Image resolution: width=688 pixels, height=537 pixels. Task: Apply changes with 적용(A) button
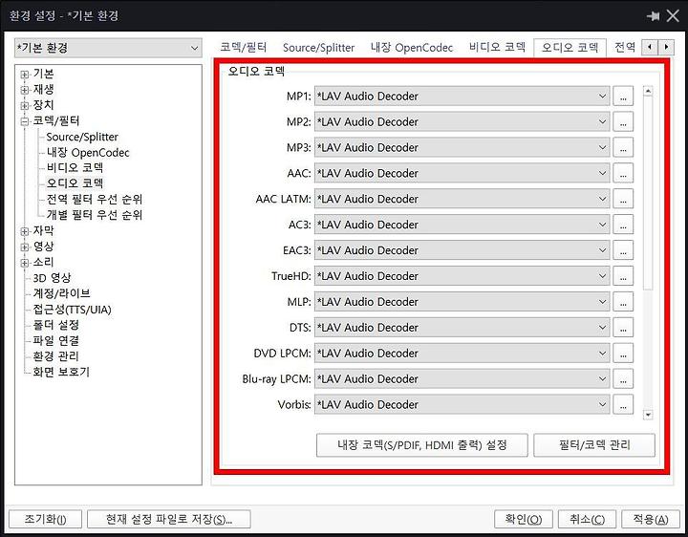tap(651, 520)
